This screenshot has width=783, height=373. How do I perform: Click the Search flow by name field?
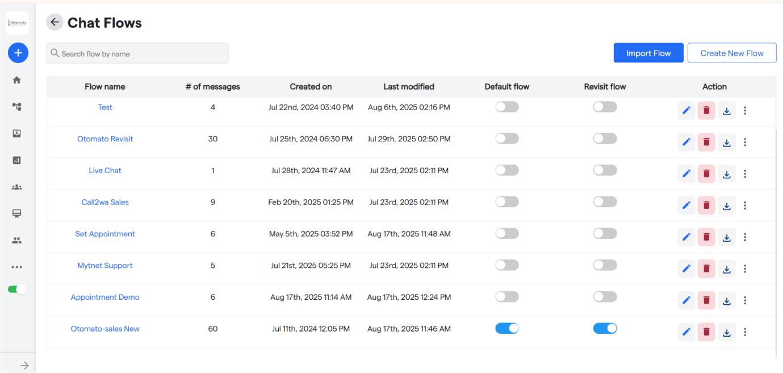click(137, 54)
